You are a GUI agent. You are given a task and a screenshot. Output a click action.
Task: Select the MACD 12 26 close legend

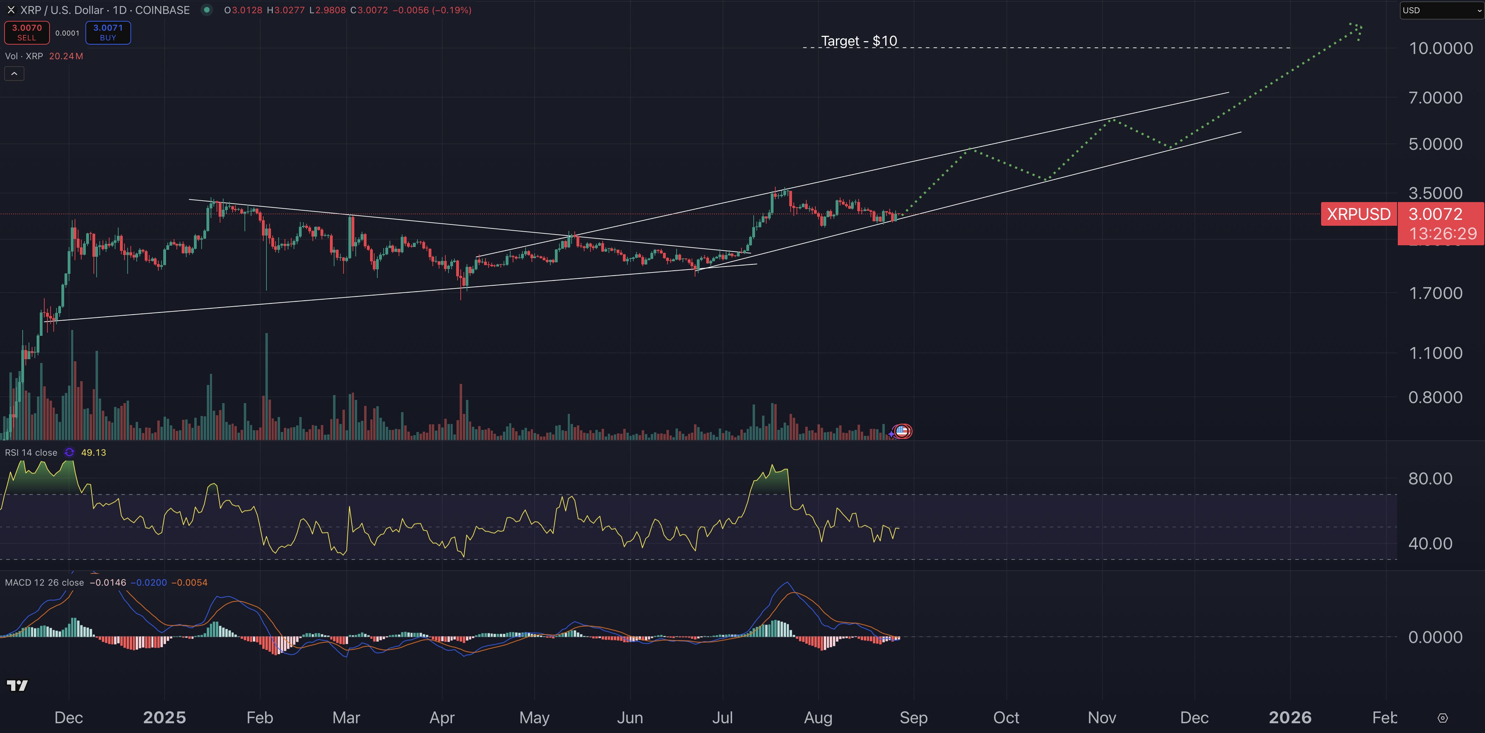tap(44, 582)
